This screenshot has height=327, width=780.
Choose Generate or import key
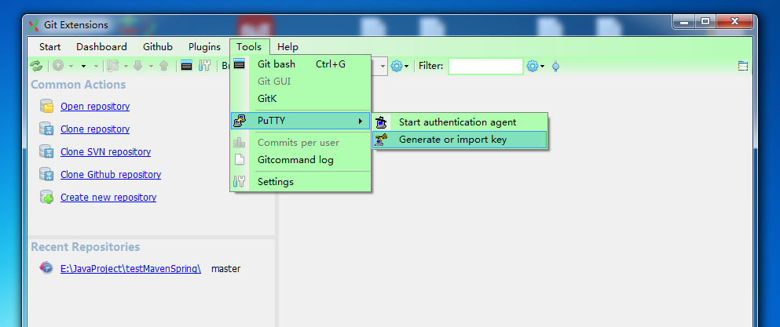click(460, 140)
